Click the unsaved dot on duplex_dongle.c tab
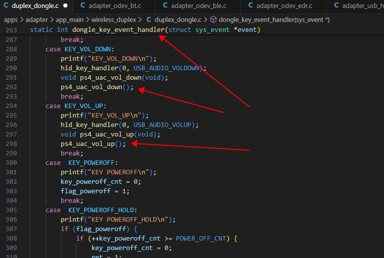This screenshot has width=384, height=258. click(x=65, y=5)
